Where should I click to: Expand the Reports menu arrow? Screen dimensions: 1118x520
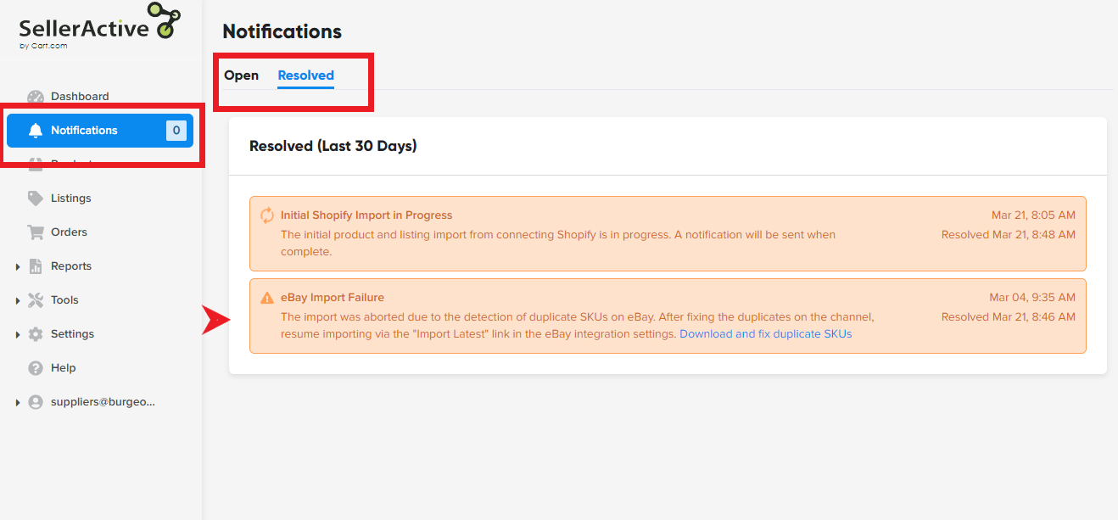click(x=18, y=267)
